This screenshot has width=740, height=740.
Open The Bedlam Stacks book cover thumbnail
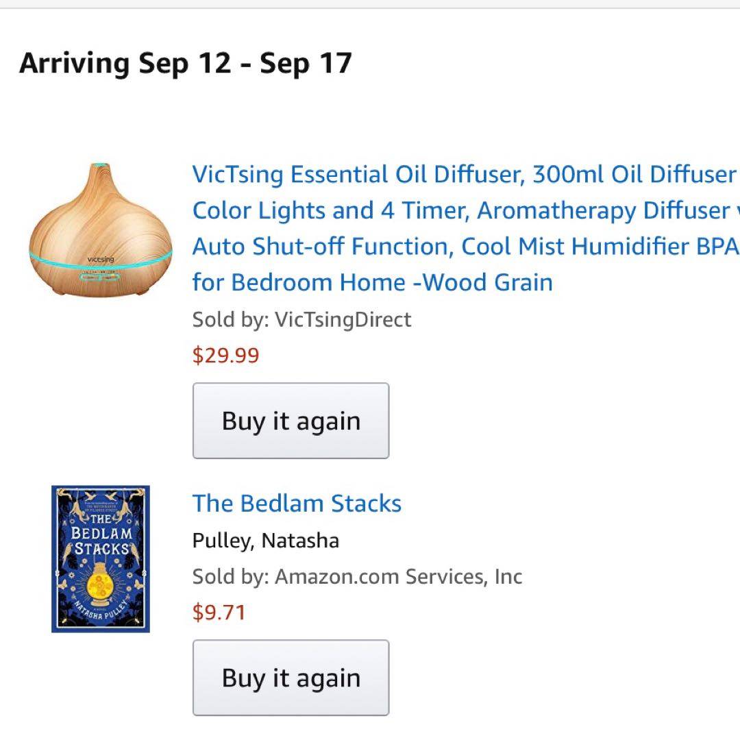[101, 558]
